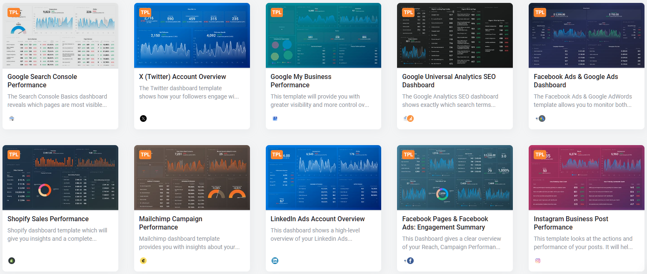Click the X (Twitter) icon on the Twitter card
This screenshot has height=274, width=647.
tap(143, 118)
